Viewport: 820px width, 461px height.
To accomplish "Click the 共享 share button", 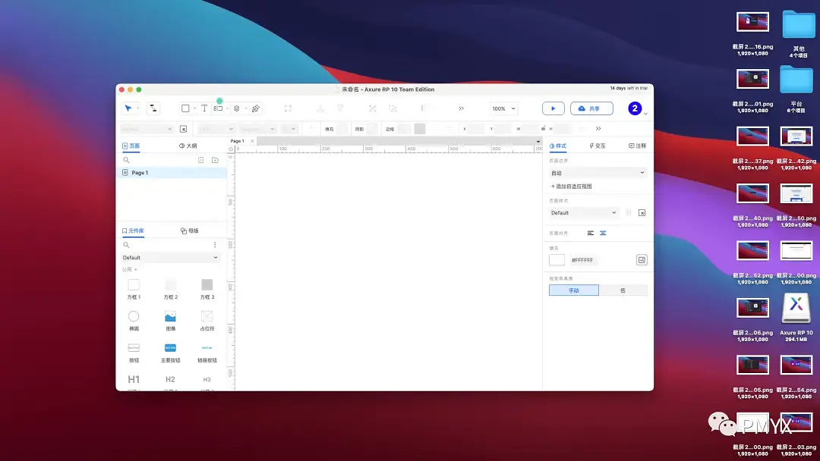I will click(x=591, y=108).
